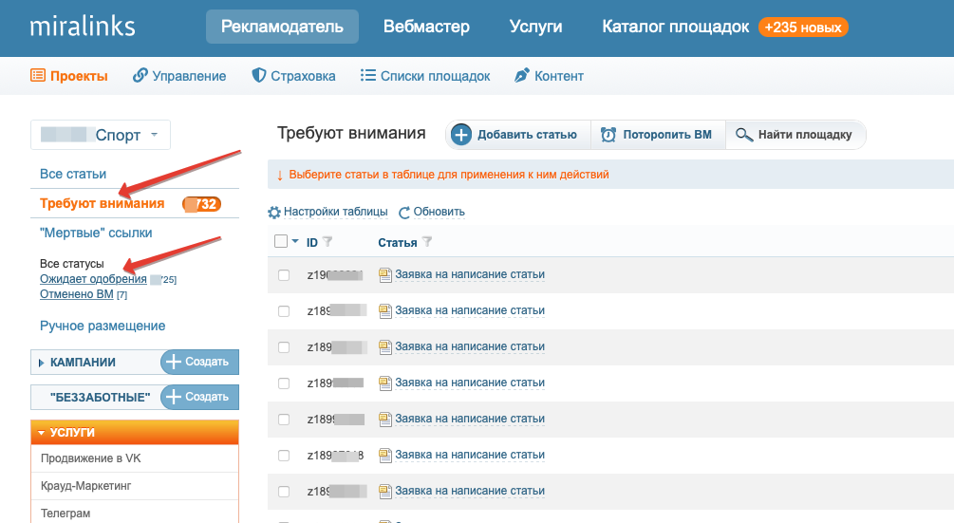Select the Все статусы label
Viewport: 954px width, 523px height.
click(72, 264)
